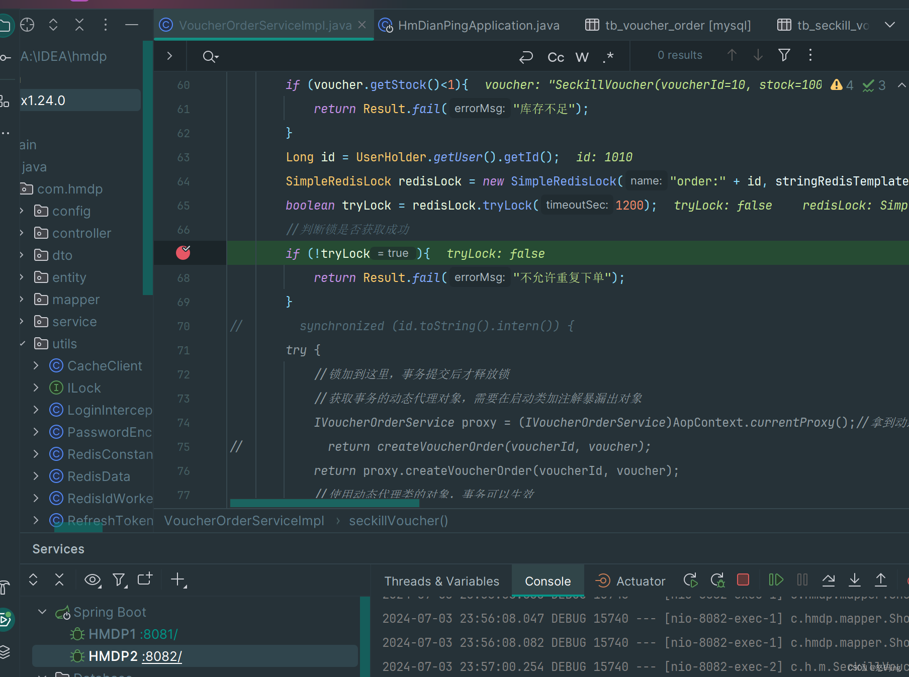This screenshot has height=677, width=909.
Task: Collapse the utils folder in project tree
Action: (22, 344)
